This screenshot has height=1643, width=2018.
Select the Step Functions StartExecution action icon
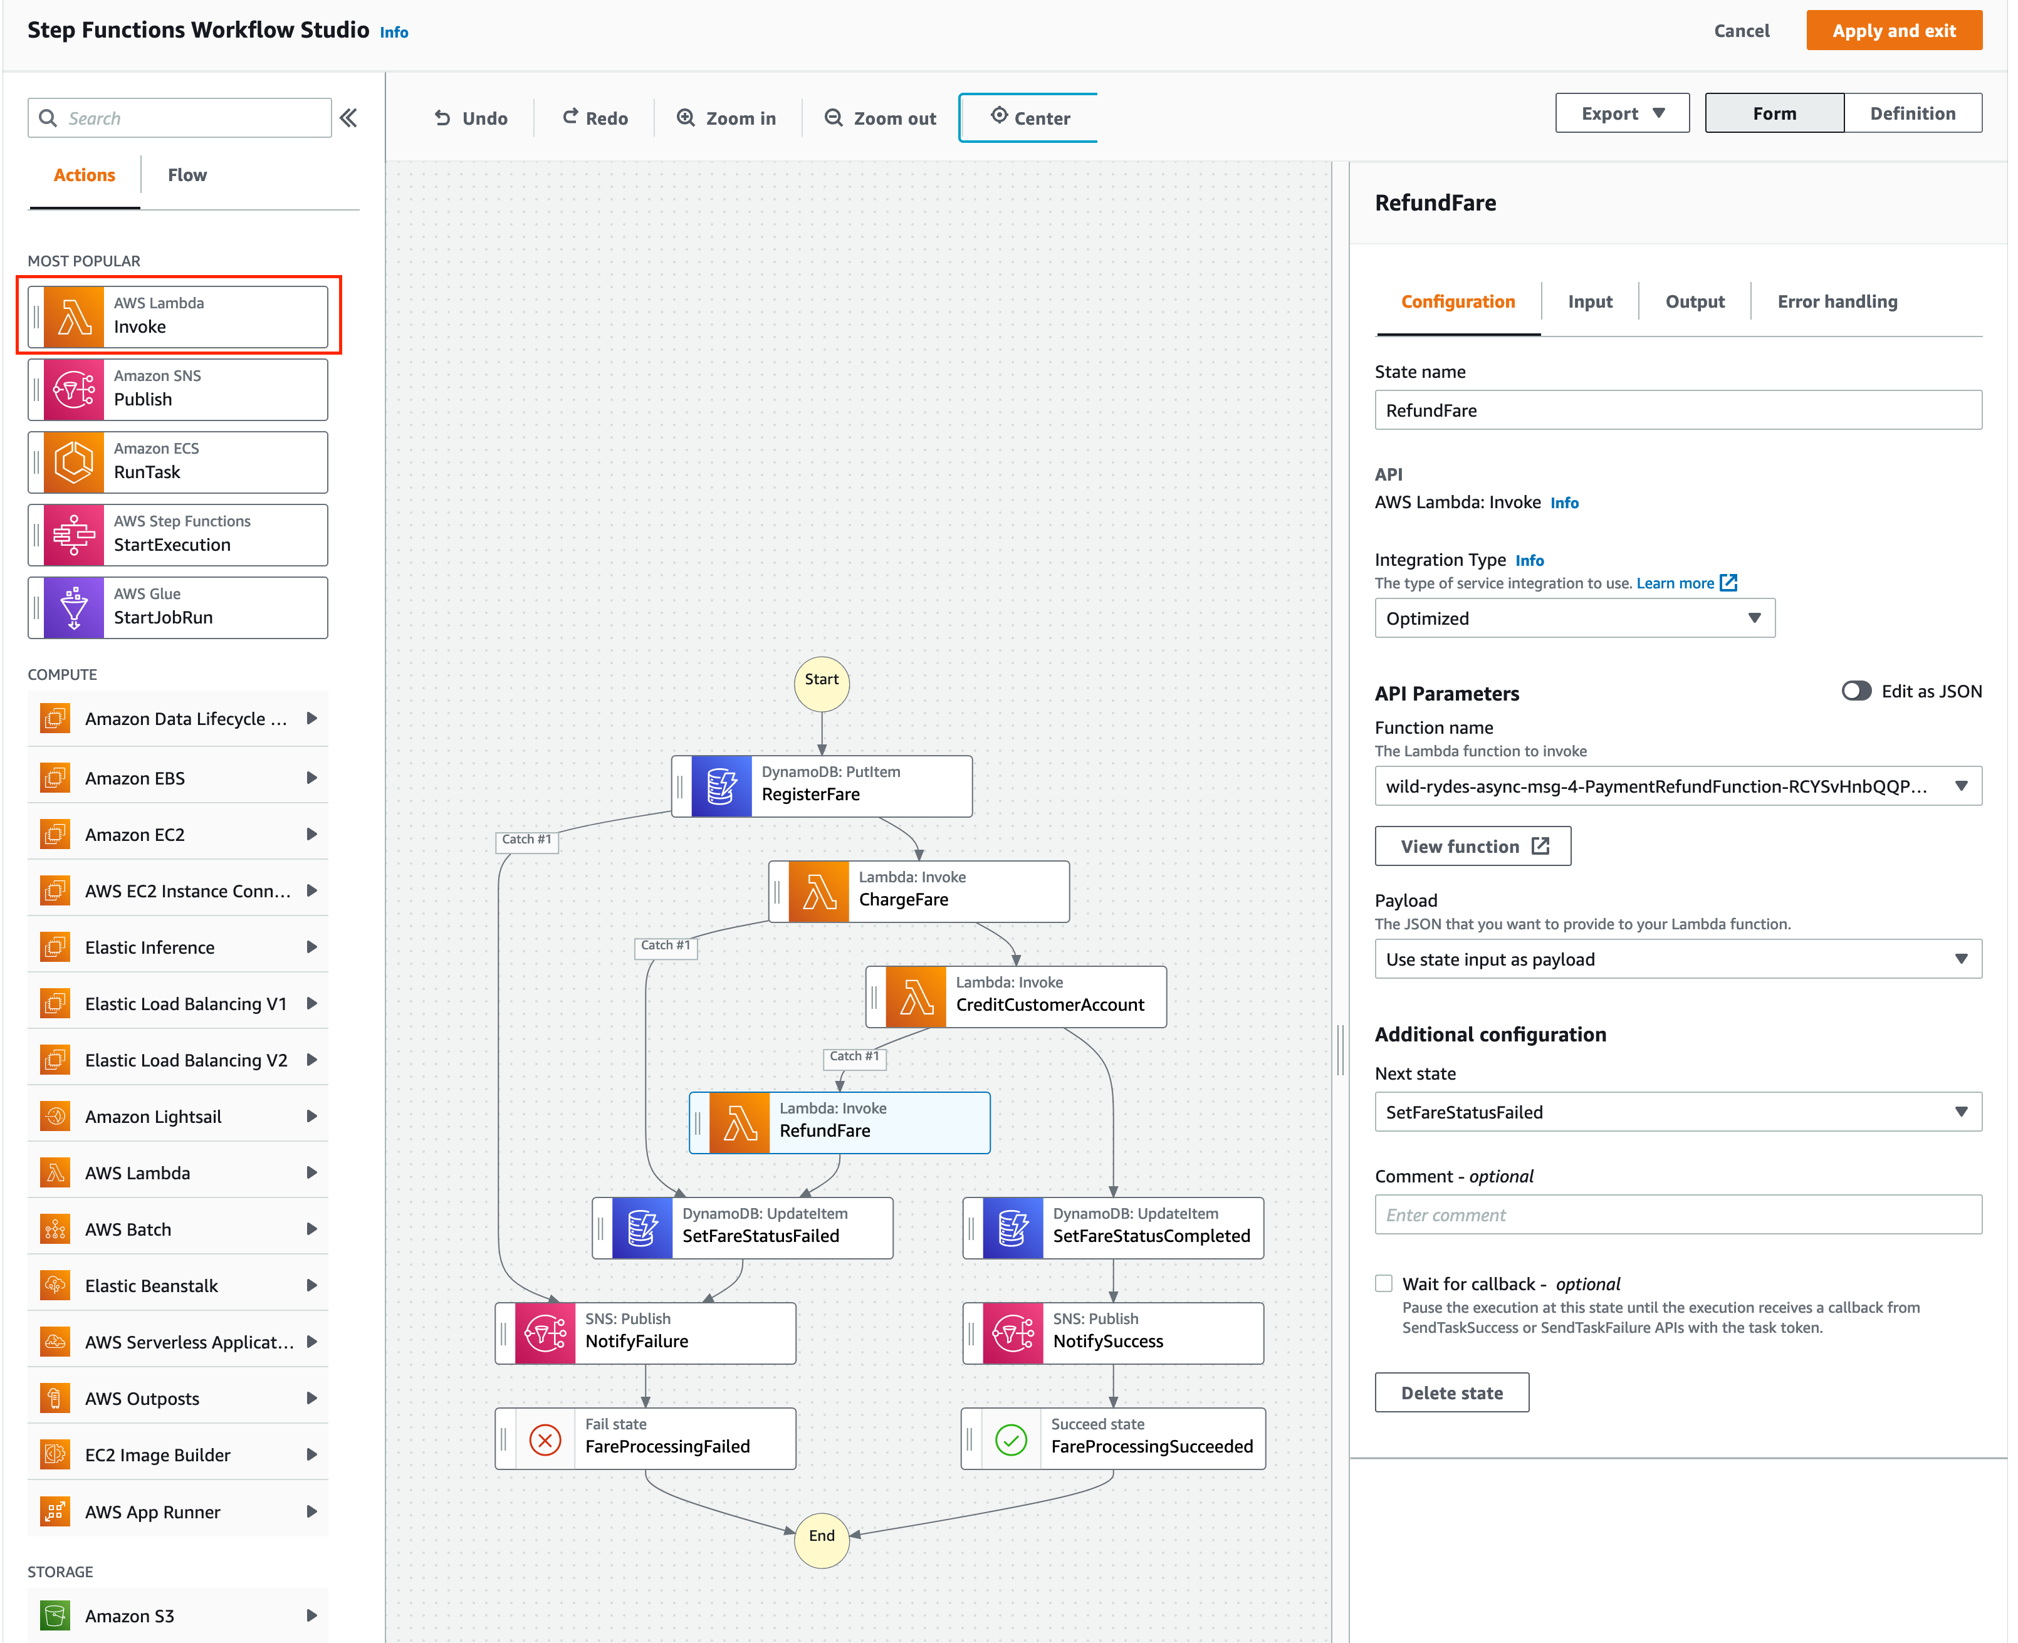click(74, 535)
